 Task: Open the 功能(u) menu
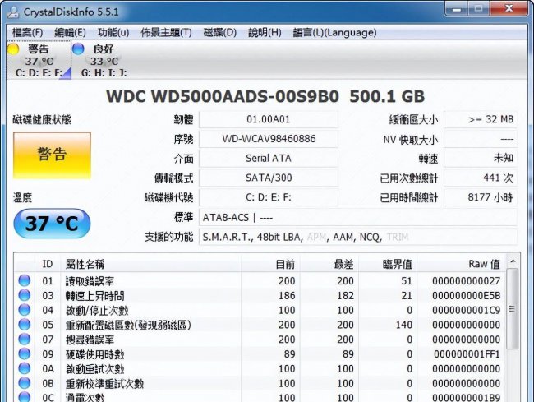(x=113, y=33)
